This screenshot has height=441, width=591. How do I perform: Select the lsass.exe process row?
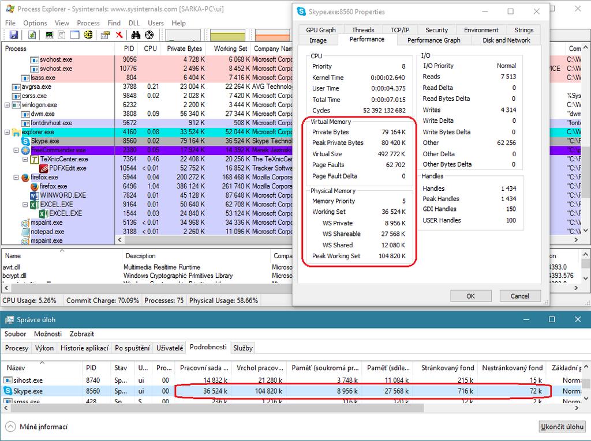[x=147, y=78]
